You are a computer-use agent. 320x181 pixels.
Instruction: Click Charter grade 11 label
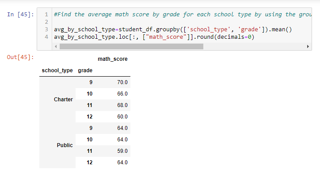[x=90, y=105]
